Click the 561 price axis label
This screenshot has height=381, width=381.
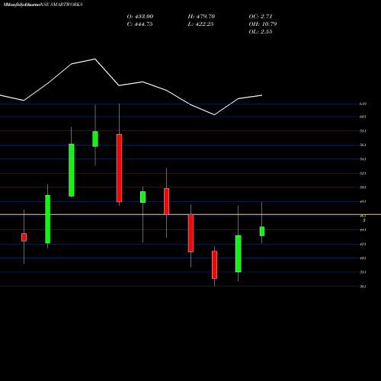tap(363, 145)
